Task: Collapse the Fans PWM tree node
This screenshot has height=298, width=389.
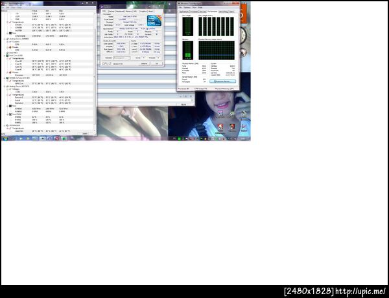Action: click(7, 114)
